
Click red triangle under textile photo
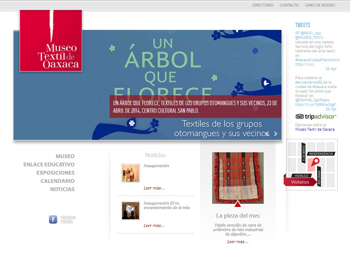tap(238, 203)
